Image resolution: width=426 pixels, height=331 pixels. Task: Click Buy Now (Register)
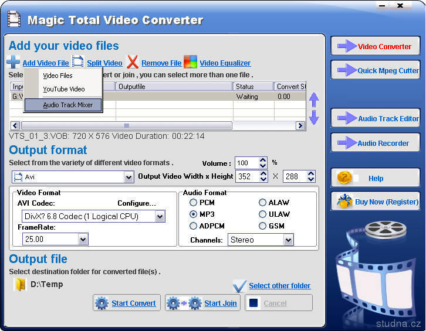coord(376,202)
